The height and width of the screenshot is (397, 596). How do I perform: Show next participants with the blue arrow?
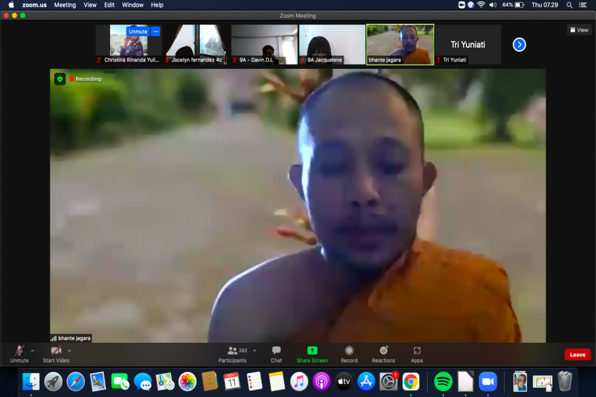519,44
